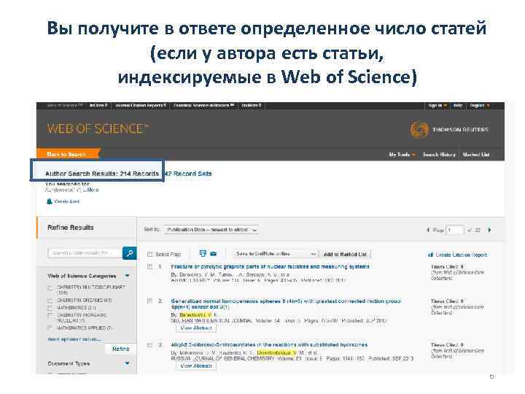Click more options / values link
Screen dimensions: 525x394
(74, 339)
